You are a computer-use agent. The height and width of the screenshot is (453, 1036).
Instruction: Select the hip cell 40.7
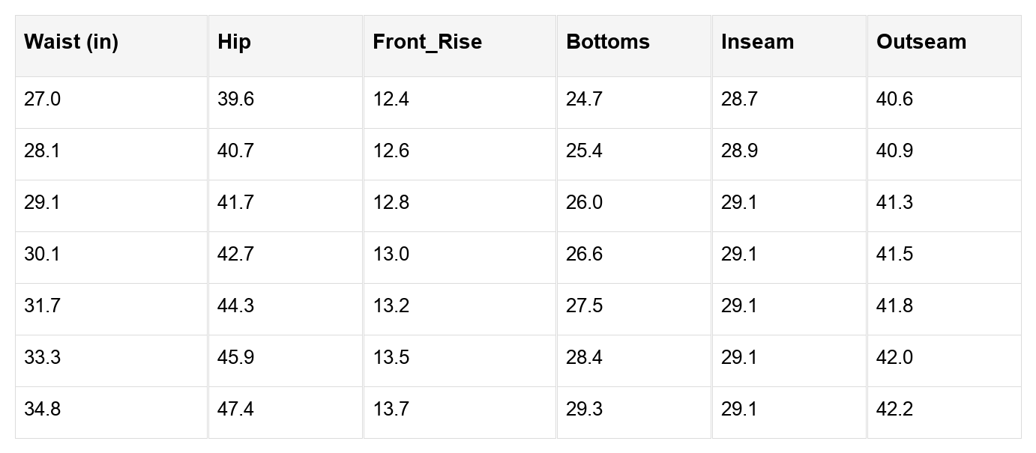coord(235,151)
